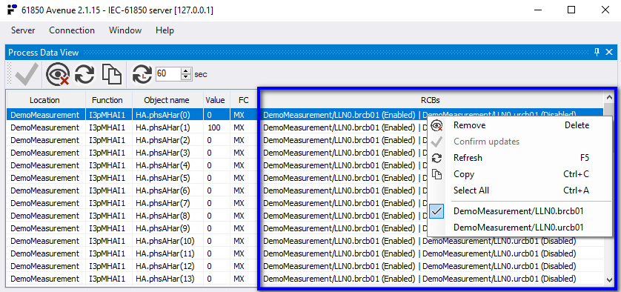Click the disabled Confirm updates menu entry
Screen dimensions: 621x292
coord(520,142)
